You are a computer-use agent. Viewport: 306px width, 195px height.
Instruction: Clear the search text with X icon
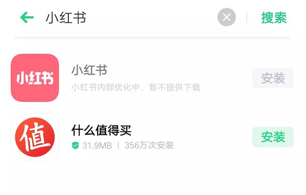226,17
